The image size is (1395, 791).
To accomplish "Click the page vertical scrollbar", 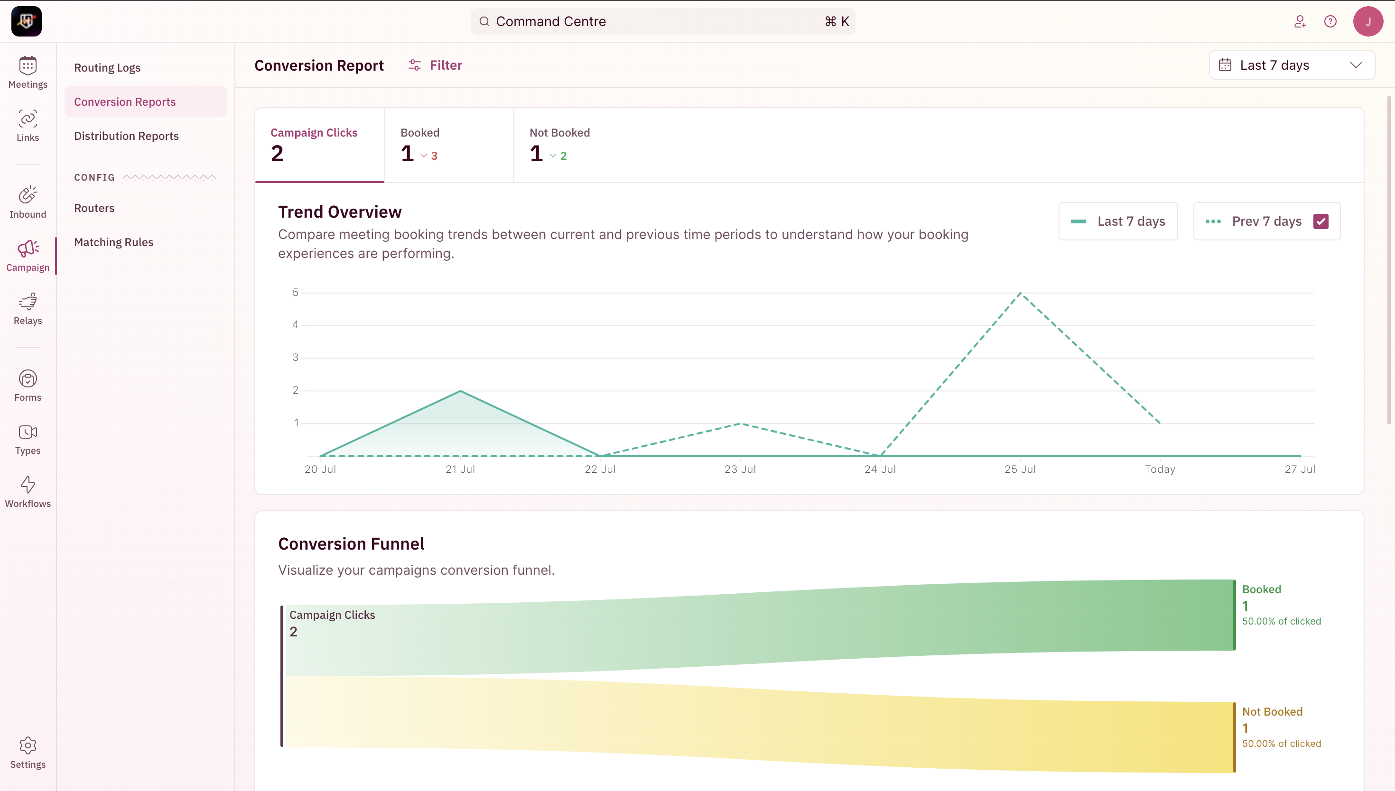I will point(1389,261).
